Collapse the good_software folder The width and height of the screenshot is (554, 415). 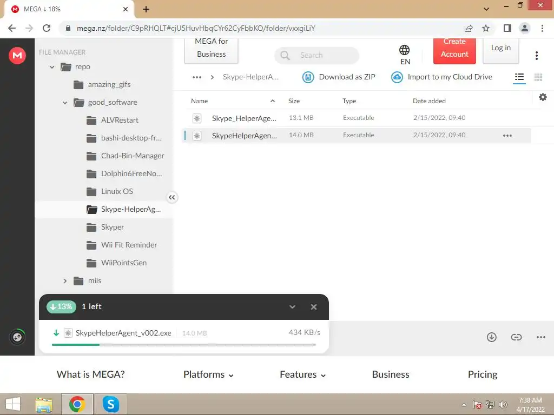65,103
